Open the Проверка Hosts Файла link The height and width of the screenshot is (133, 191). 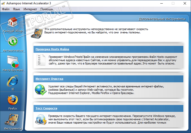(52, 49)
